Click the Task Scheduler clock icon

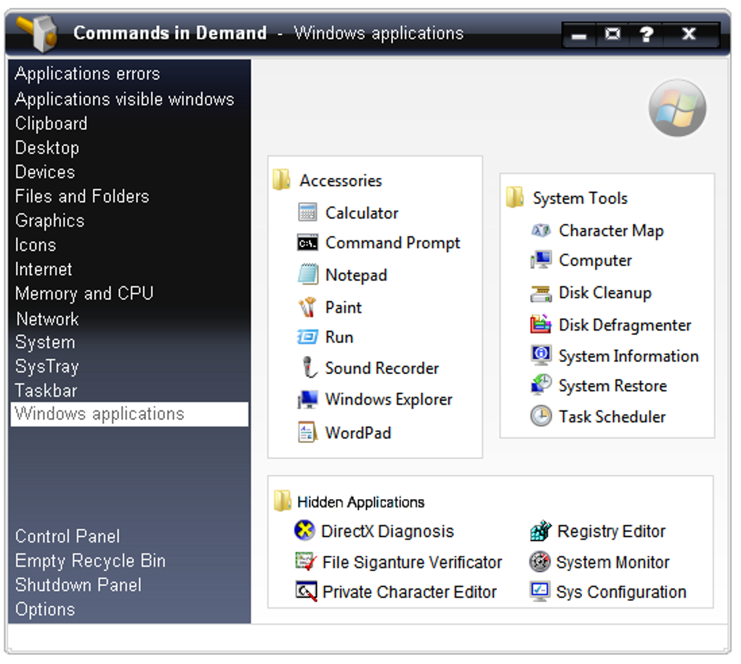[x=540, y=416]
